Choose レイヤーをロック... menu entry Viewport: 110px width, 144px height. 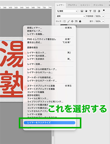click(49, 53)
